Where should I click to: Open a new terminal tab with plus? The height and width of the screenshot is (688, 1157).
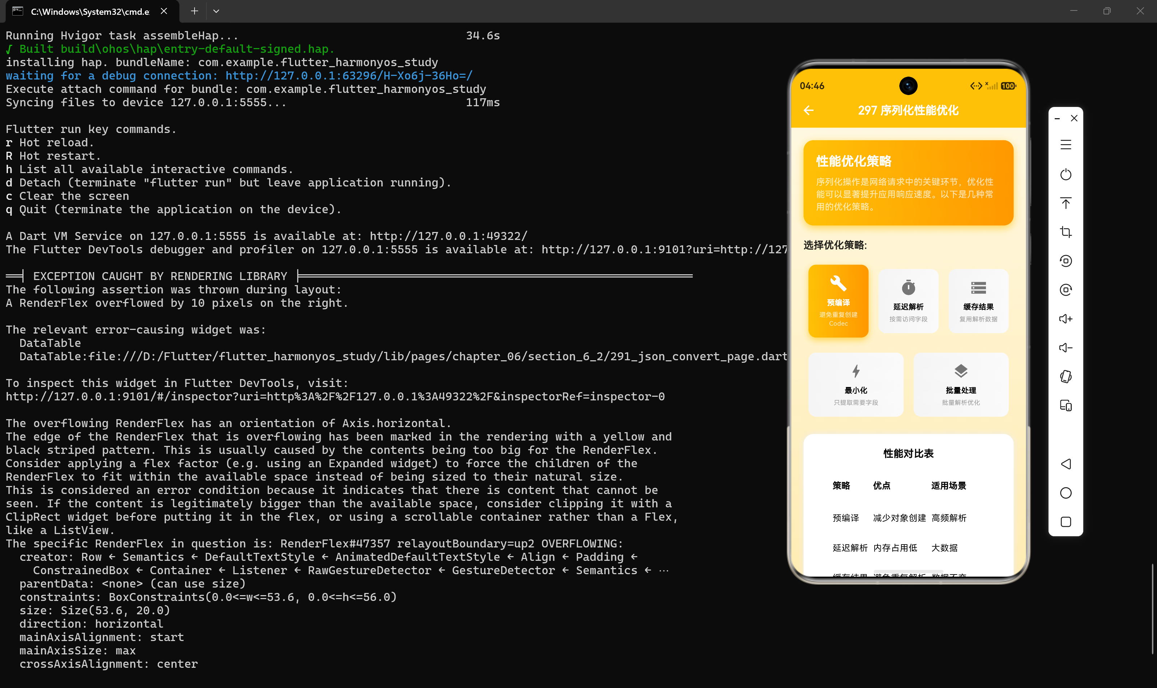click(x=195, y=11)
